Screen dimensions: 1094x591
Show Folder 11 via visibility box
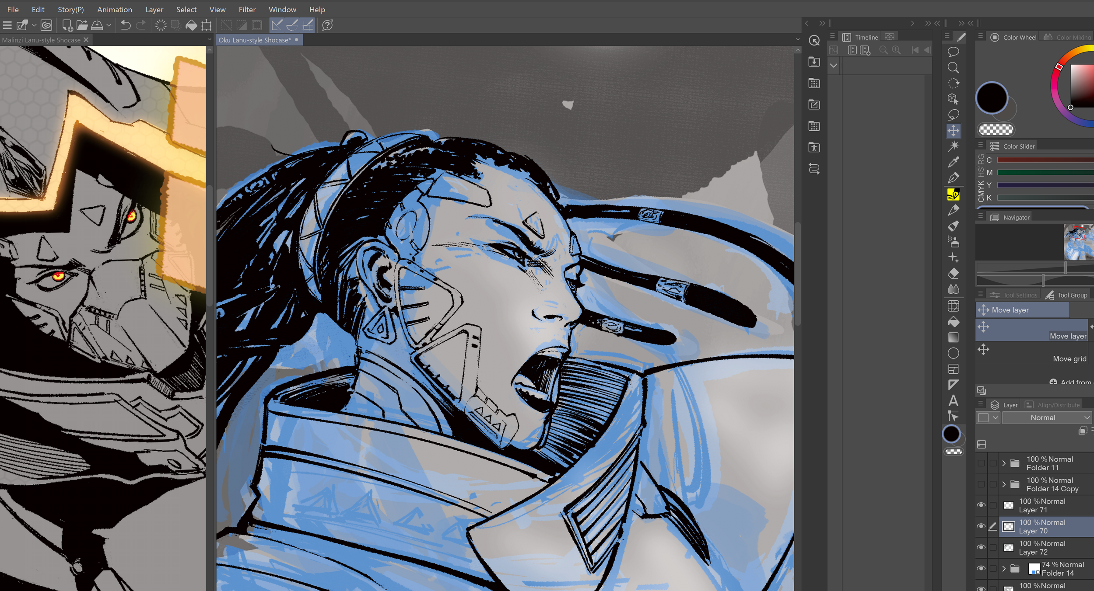981,463
